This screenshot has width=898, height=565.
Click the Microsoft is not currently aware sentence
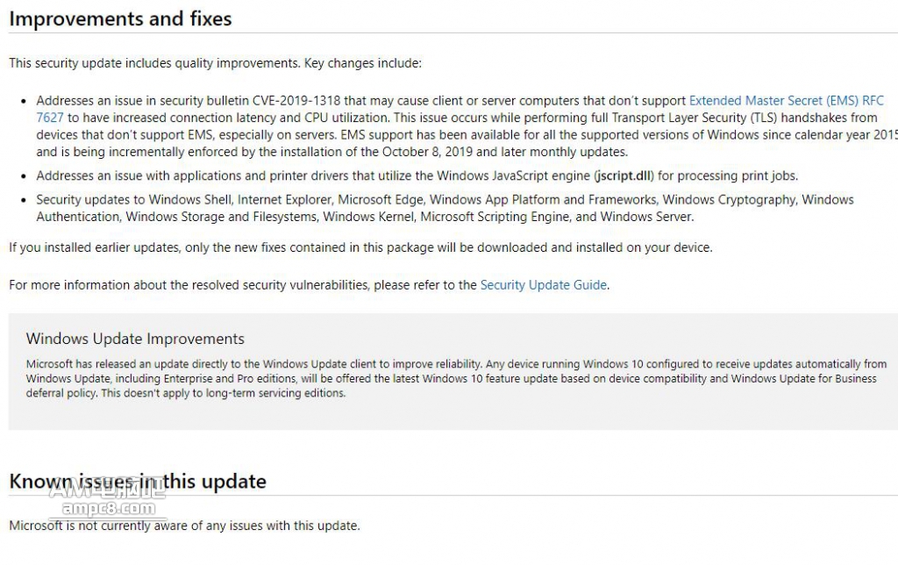184,526
